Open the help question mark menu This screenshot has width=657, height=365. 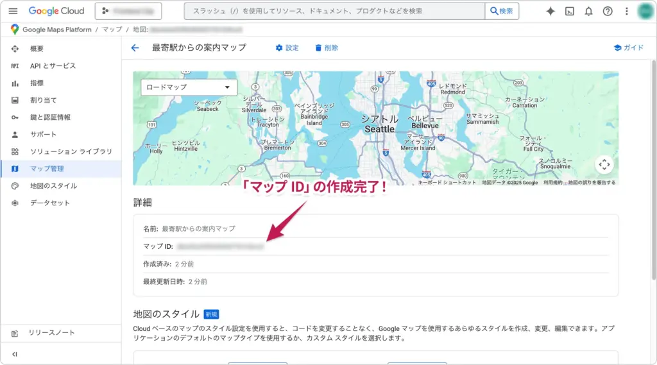[x=608, y=12]
